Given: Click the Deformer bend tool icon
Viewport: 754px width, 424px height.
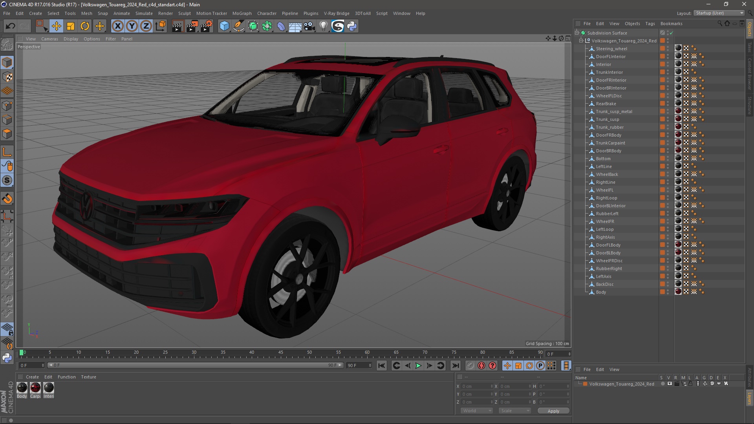Looking at the screenshot, I should click(x=281, y=26).
